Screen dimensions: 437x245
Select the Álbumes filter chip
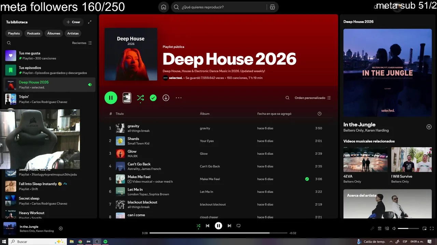54,33
